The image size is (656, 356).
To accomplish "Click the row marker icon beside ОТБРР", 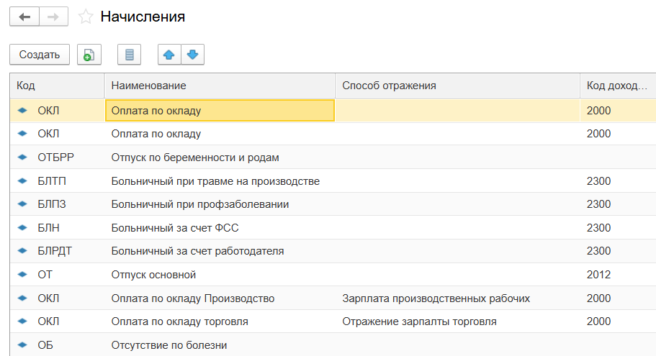I will [x=22, y=158].
